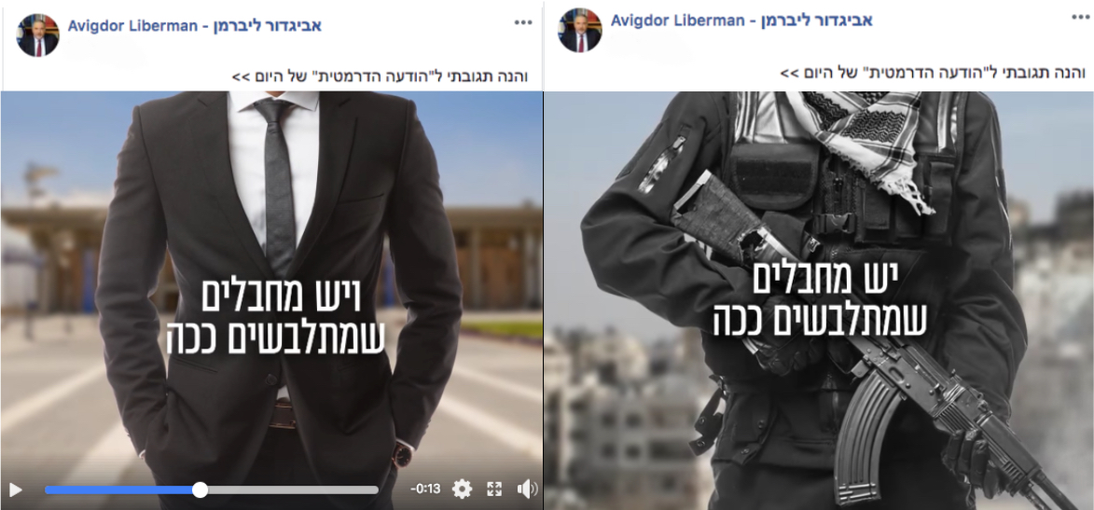The width and height of the screenshot is (1094, 510).
Task: Click the white video progress handle
Action: tap(200, 489)
